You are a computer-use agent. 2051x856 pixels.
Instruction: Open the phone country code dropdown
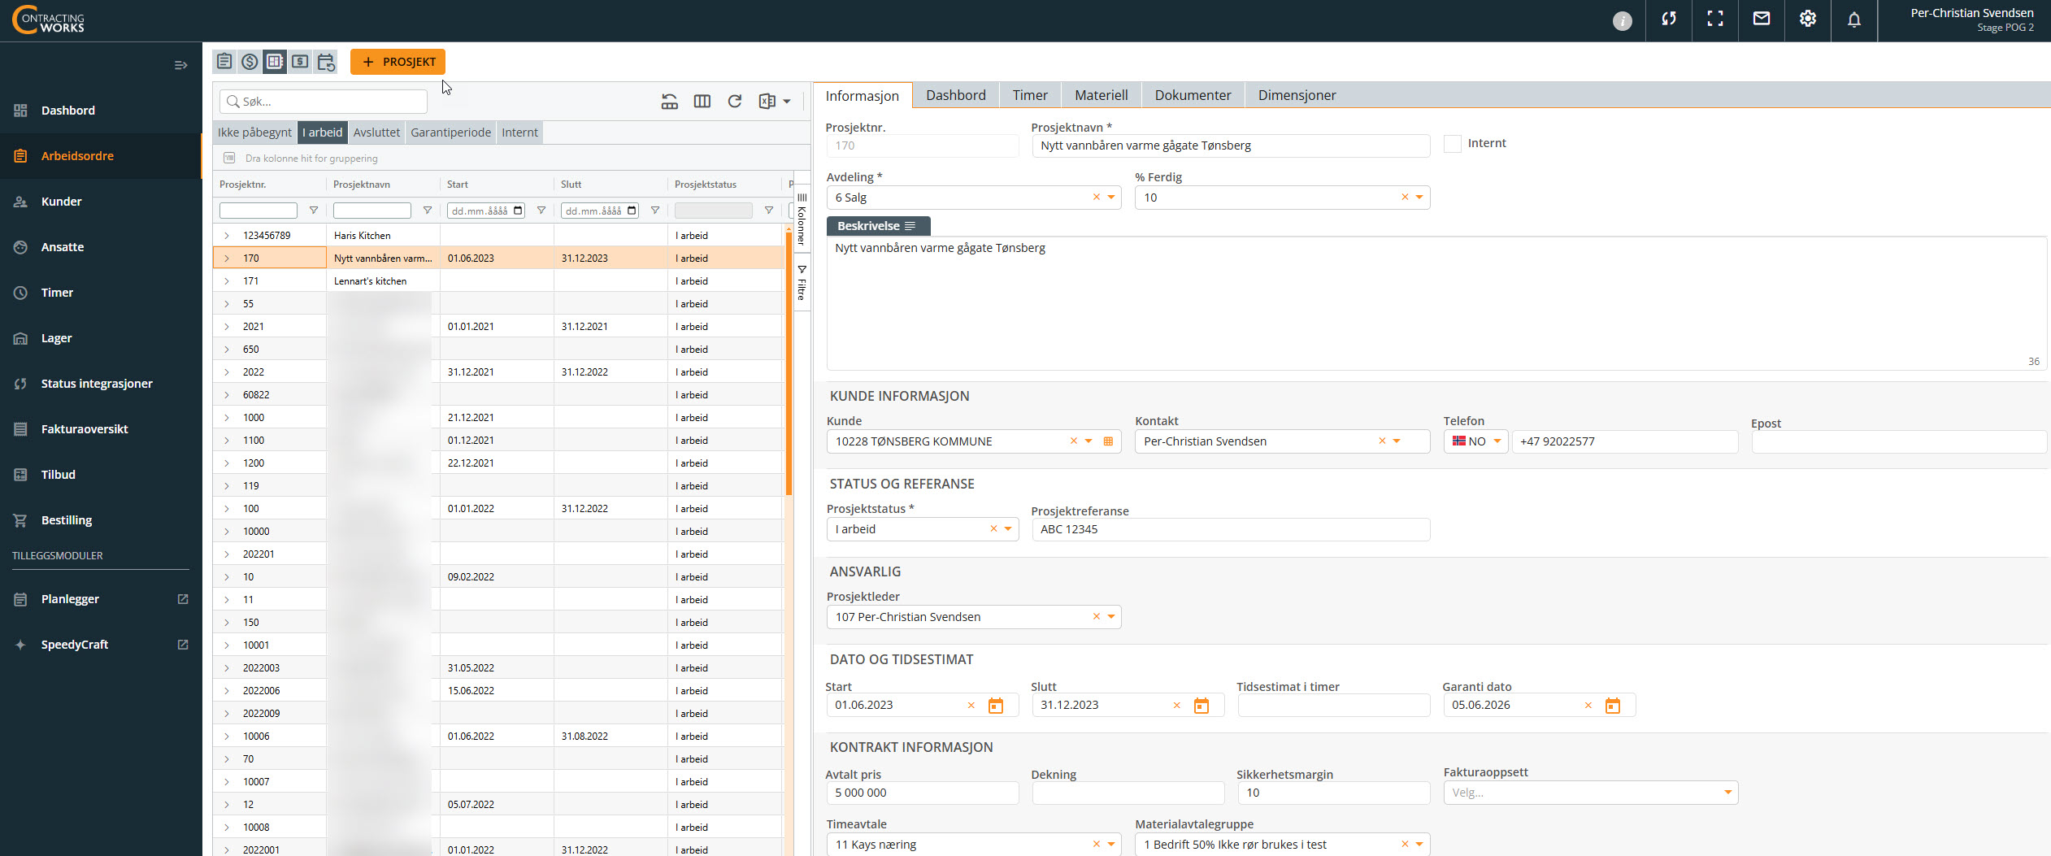tap(1497, 441)
